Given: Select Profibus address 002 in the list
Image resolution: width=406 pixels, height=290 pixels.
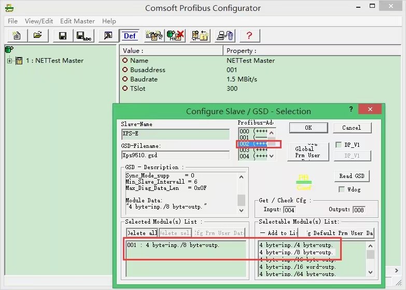Looking at the screenshot, I should [x=253, y=144].
